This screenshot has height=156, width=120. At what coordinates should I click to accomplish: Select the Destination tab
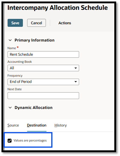click(x=37, y=125)
